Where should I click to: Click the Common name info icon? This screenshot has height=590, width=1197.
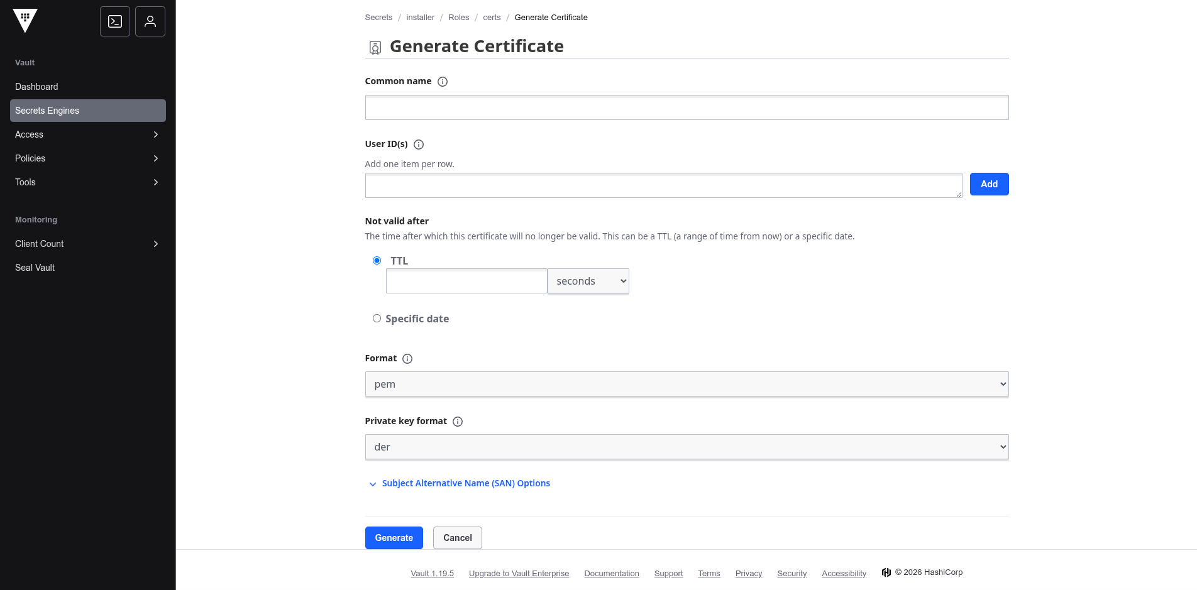[443, 82]
